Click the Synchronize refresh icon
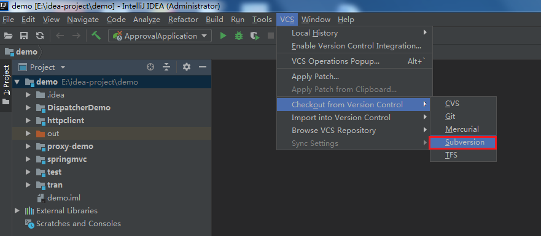 [40, 36]
